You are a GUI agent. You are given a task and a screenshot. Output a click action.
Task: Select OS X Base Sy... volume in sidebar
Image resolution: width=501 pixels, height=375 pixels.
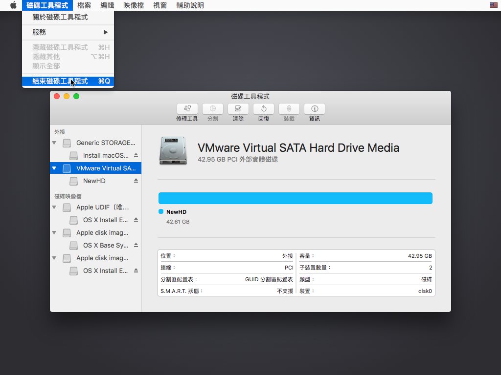coord(95,245)
